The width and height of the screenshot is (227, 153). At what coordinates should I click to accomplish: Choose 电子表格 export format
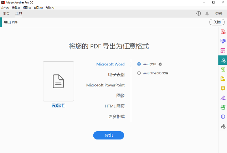(x=116, y=75)
